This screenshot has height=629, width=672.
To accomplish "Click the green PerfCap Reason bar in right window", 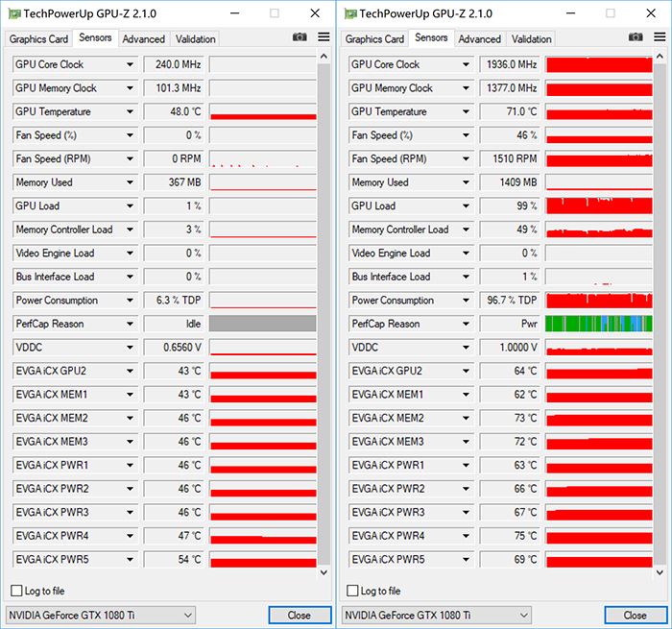I will point(598,324).
